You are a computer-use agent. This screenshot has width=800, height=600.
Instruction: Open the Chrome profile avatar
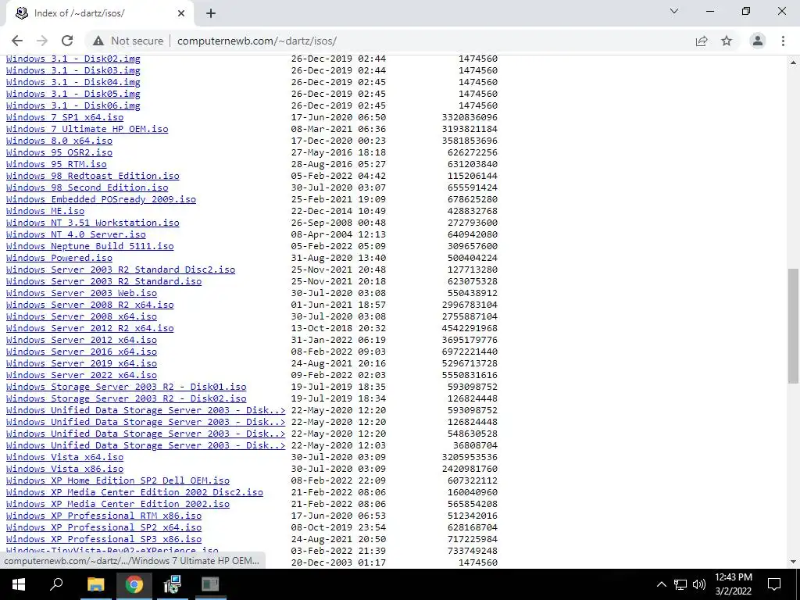tap(758, 41)
